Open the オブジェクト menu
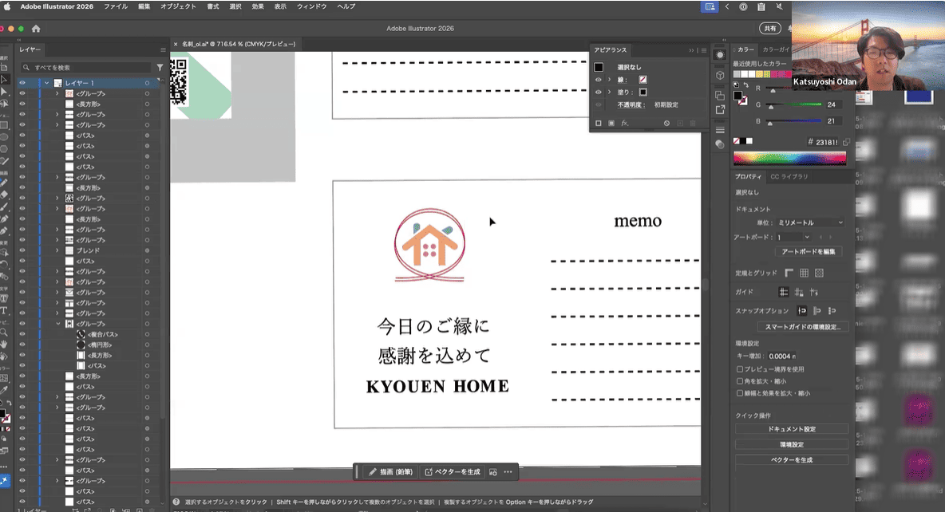945x512 pixels. (x=179, y=6)
